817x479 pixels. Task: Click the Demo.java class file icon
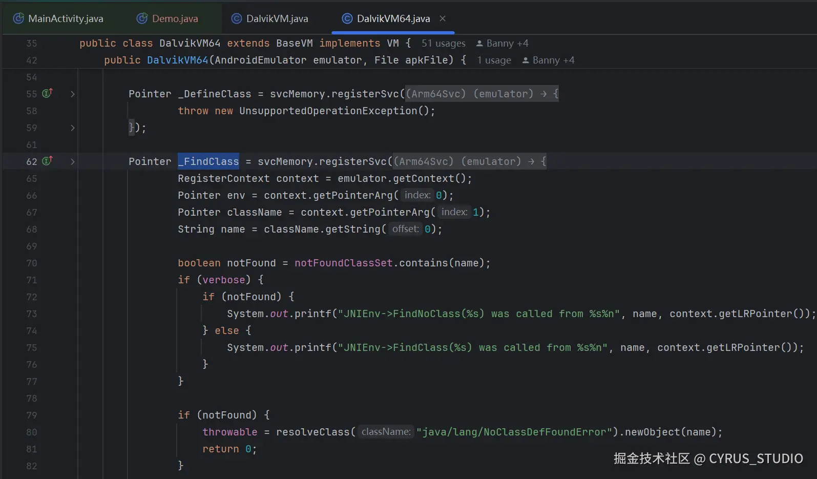click(142, 18)
